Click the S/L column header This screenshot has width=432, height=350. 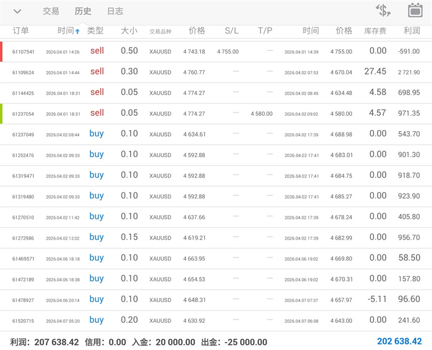[231, 31]
